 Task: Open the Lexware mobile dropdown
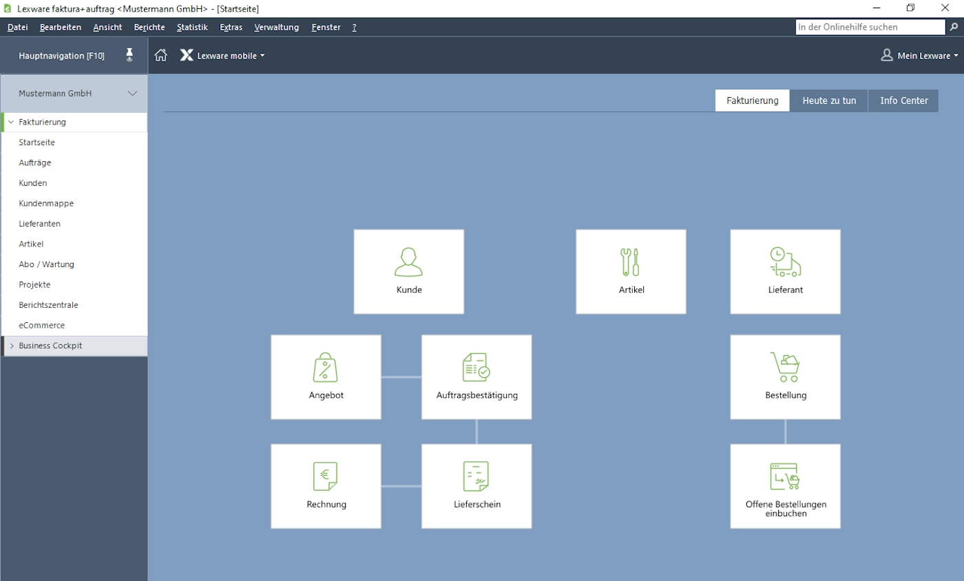(x=223, y=56)
